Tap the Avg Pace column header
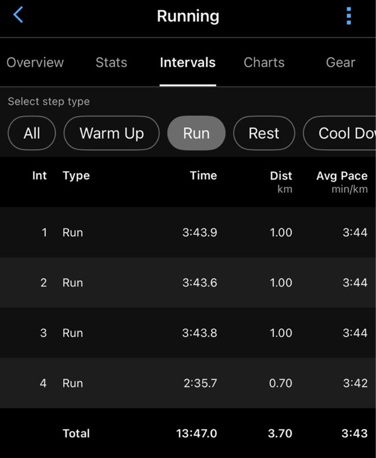The width and height of the screenshot is (376, 458). pyautogui.click(x=341, y=176)
